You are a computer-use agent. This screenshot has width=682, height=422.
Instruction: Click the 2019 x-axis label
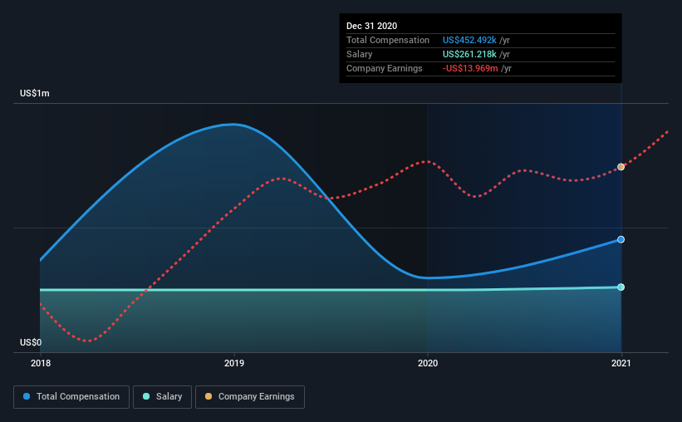click(x=234, y=363)
